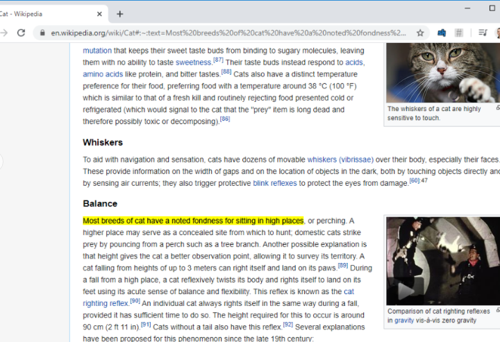The height and width of the screenshot is (342, 500).
Task: Open the cat whiskers photo thumbnail
Action: [x=442, y=73]
